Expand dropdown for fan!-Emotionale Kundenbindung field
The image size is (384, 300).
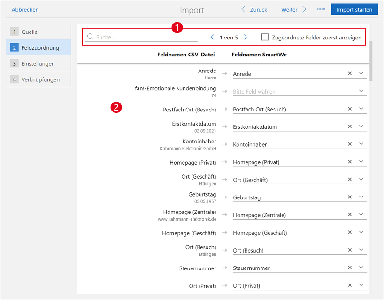pyautogui.click(x=361, y=91)
